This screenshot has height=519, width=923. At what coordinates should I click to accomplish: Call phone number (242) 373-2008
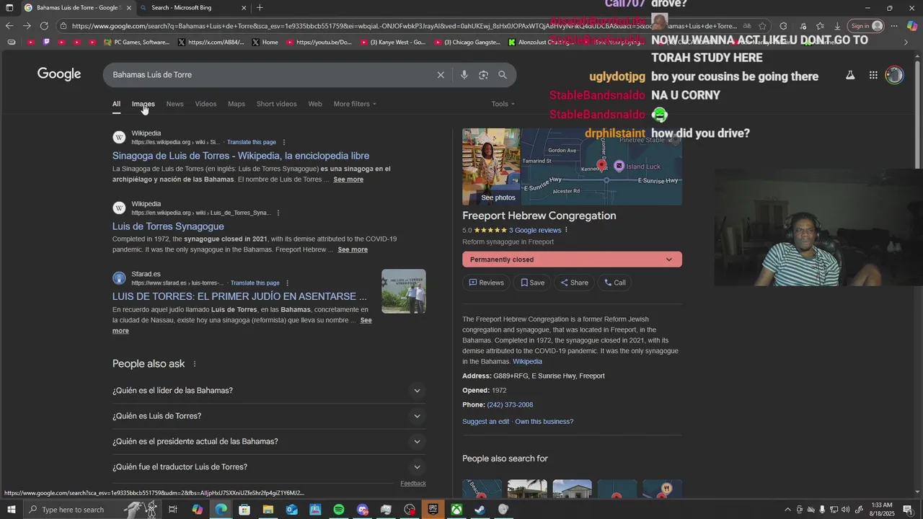(x=510, y=405)
